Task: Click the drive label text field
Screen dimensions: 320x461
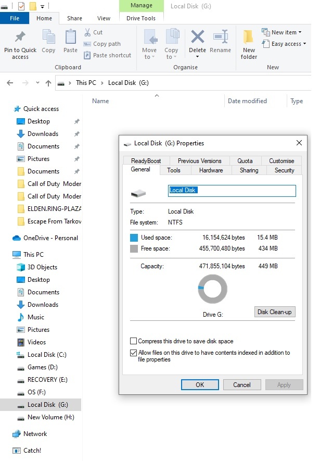Action: [x=232, y=191]
